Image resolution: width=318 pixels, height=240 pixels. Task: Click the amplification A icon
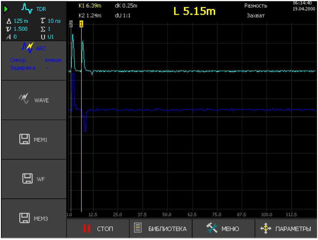click(9, 37)
